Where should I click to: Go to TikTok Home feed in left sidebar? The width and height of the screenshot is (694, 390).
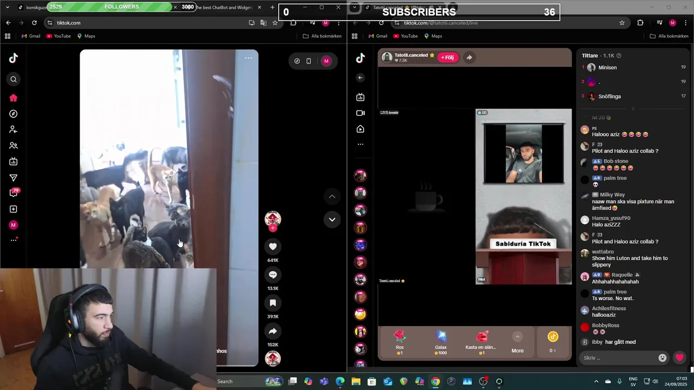(14, 98)
